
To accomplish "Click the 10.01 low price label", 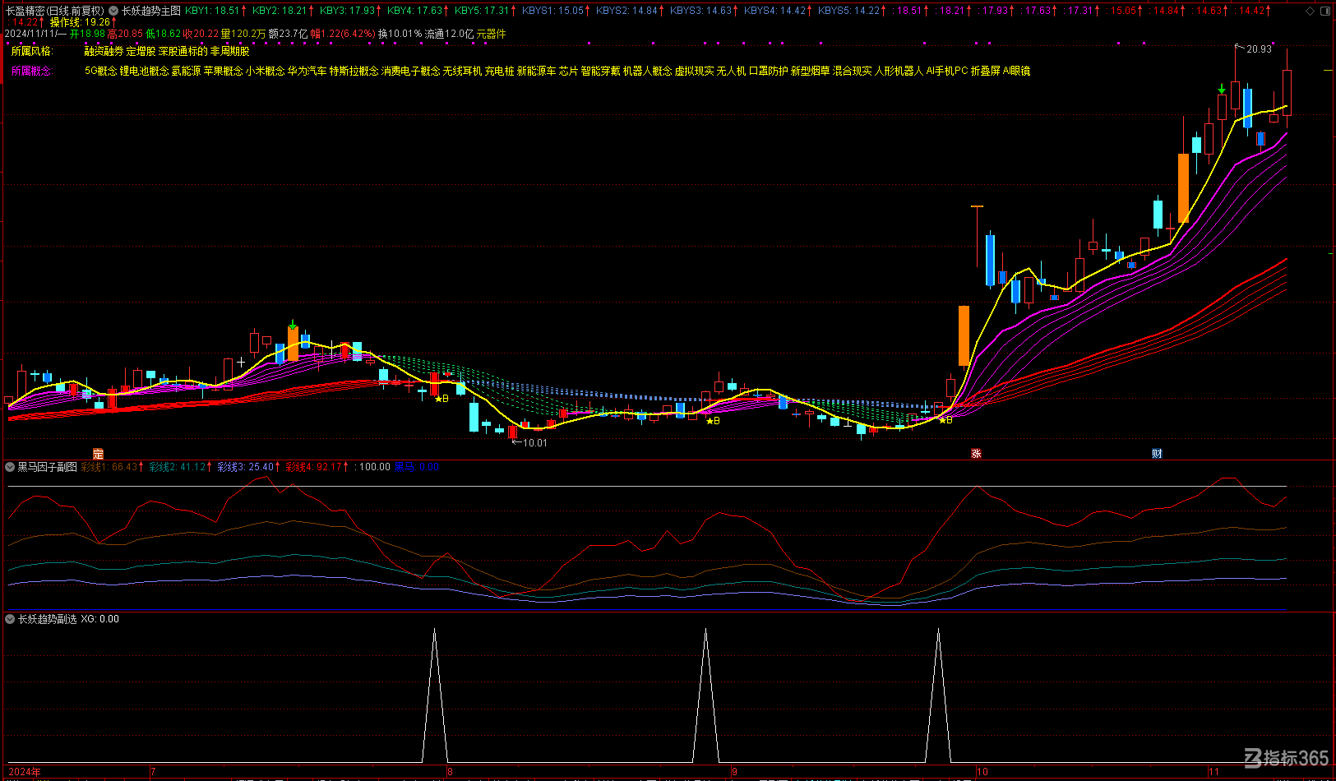I will (x=534, y=443).
